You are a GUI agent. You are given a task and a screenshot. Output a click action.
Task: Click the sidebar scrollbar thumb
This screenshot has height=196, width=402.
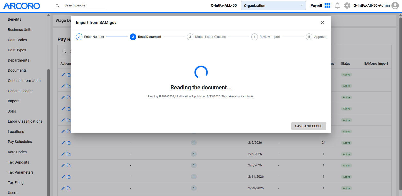pos(48,132)
